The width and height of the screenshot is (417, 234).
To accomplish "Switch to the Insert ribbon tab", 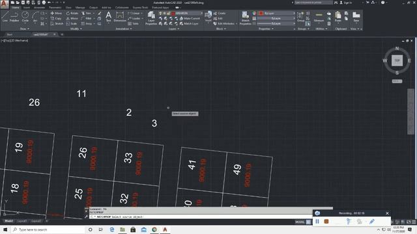I will 27,7.
